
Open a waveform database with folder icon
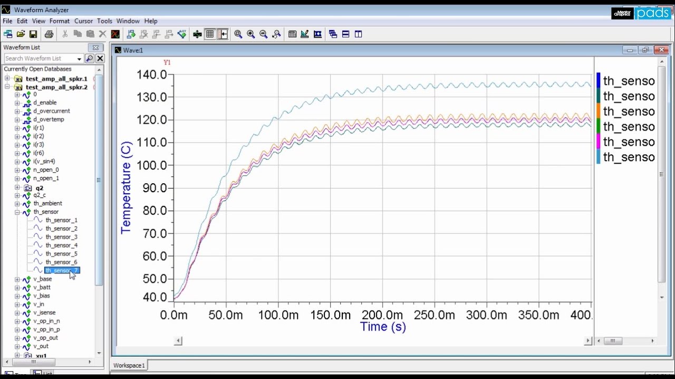tap(21, 34)
